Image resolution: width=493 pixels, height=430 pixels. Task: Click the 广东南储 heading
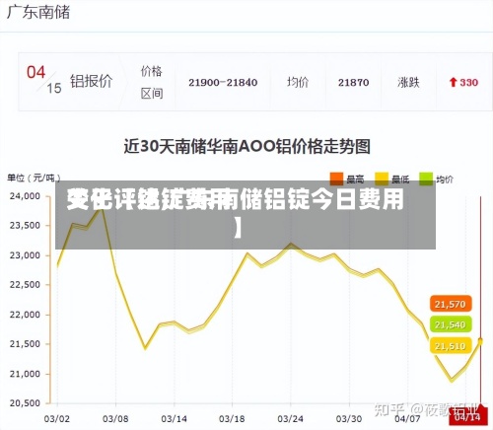38,13
